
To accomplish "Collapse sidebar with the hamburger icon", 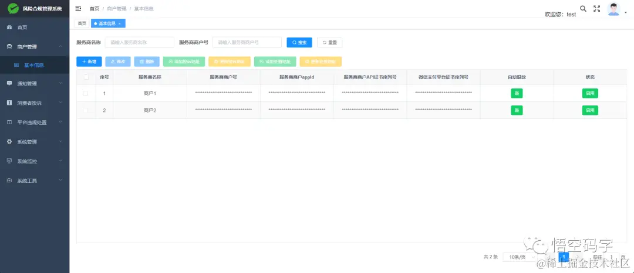I will 79,8.
